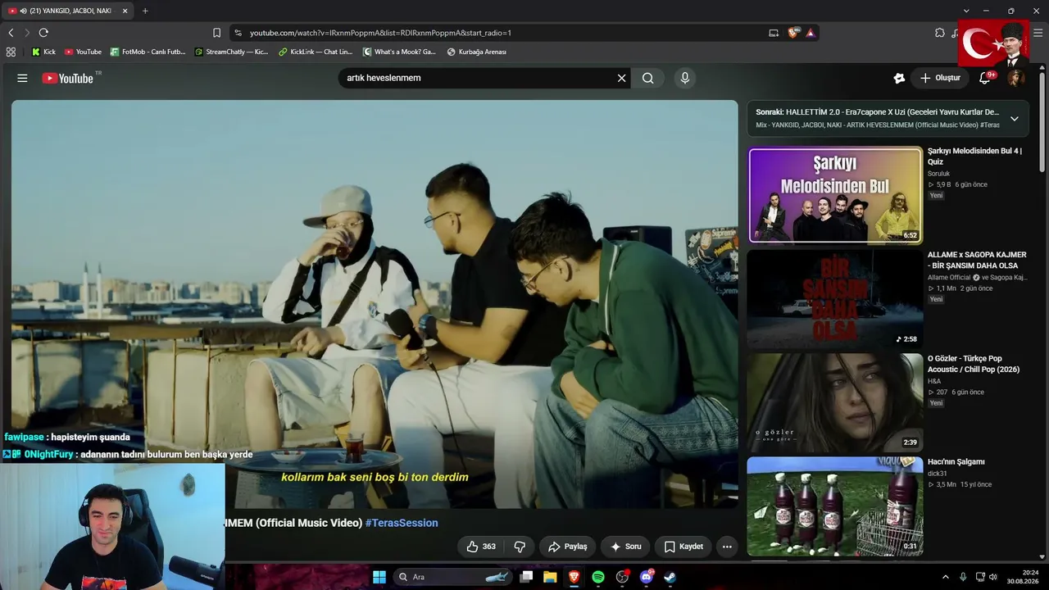
Task: Close the YANKGID, JACBOI, NAKI tab
Action: pos(125,11)
